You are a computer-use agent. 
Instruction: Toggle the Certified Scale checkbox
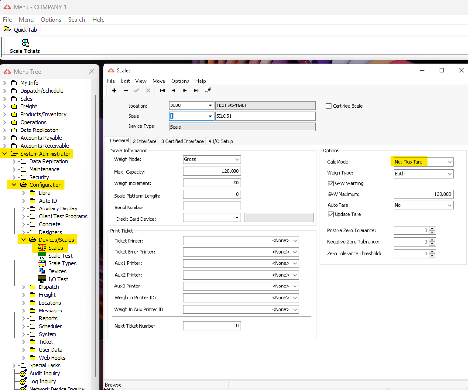329,106
